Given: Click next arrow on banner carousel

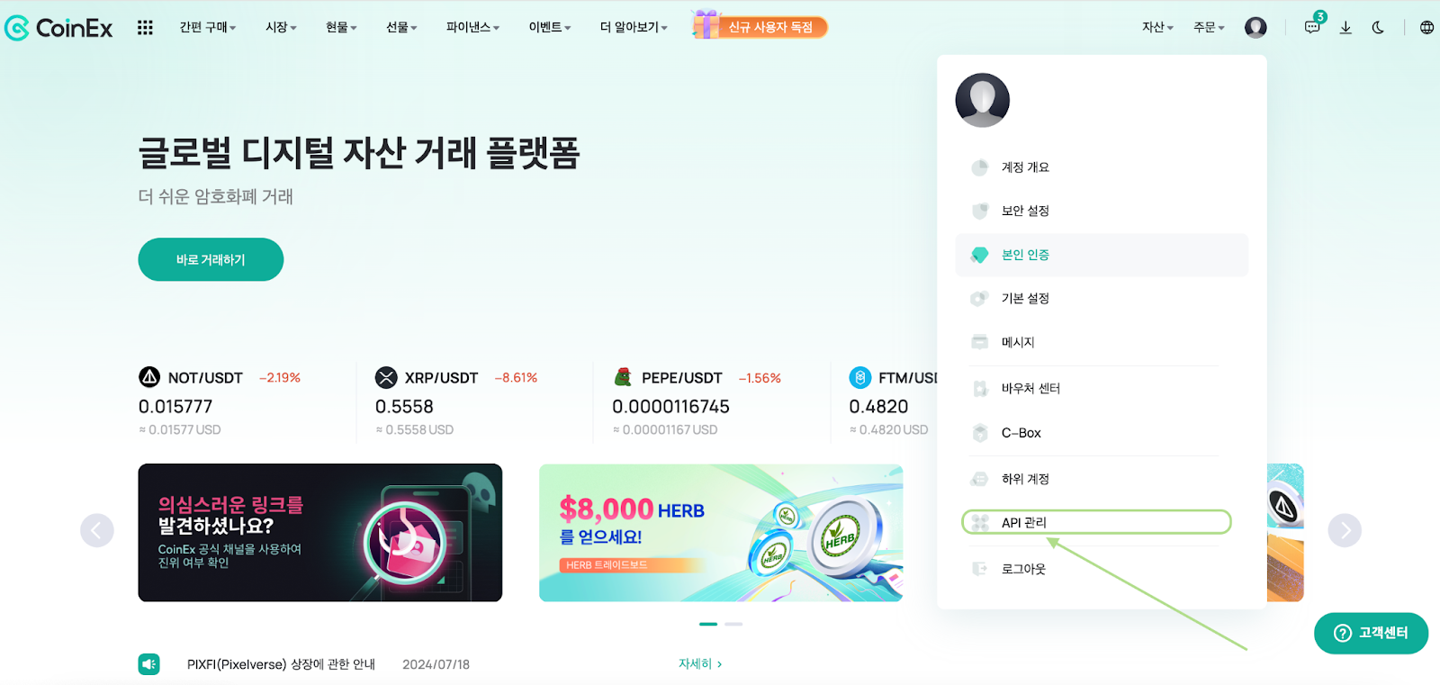Looking at the screenshot, I should tap(1345, 530).
